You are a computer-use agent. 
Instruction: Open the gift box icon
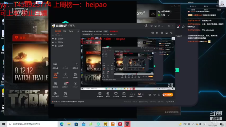(153, 33)
